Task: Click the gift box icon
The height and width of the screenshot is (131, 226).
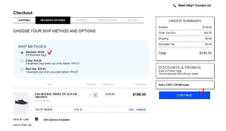Action: (x=37, y=119)
